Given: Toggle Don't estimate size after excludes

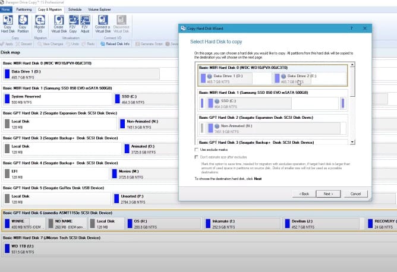Looking at the screenshot, I should coord(197,157).
